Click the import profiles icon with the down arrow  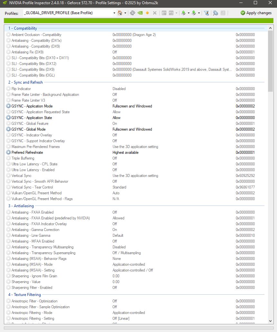point(194,13)
